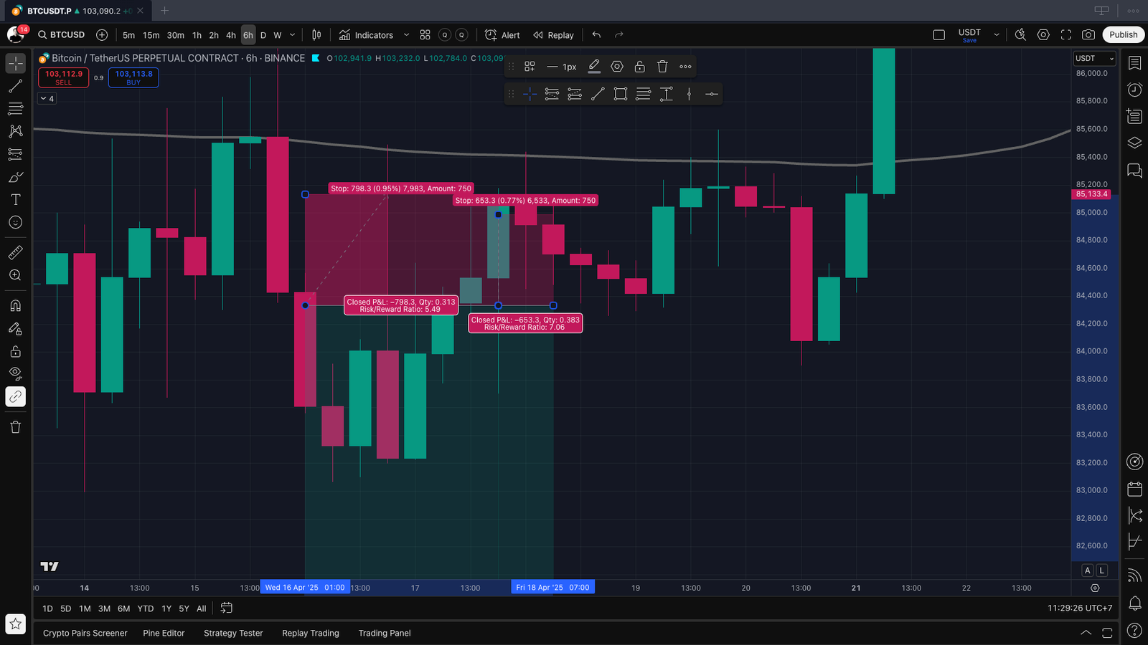Screen dimensions: 1148x645
Task: Toggle lock on selected drawing
Action: pyautogui.click(x=639, y=67)
